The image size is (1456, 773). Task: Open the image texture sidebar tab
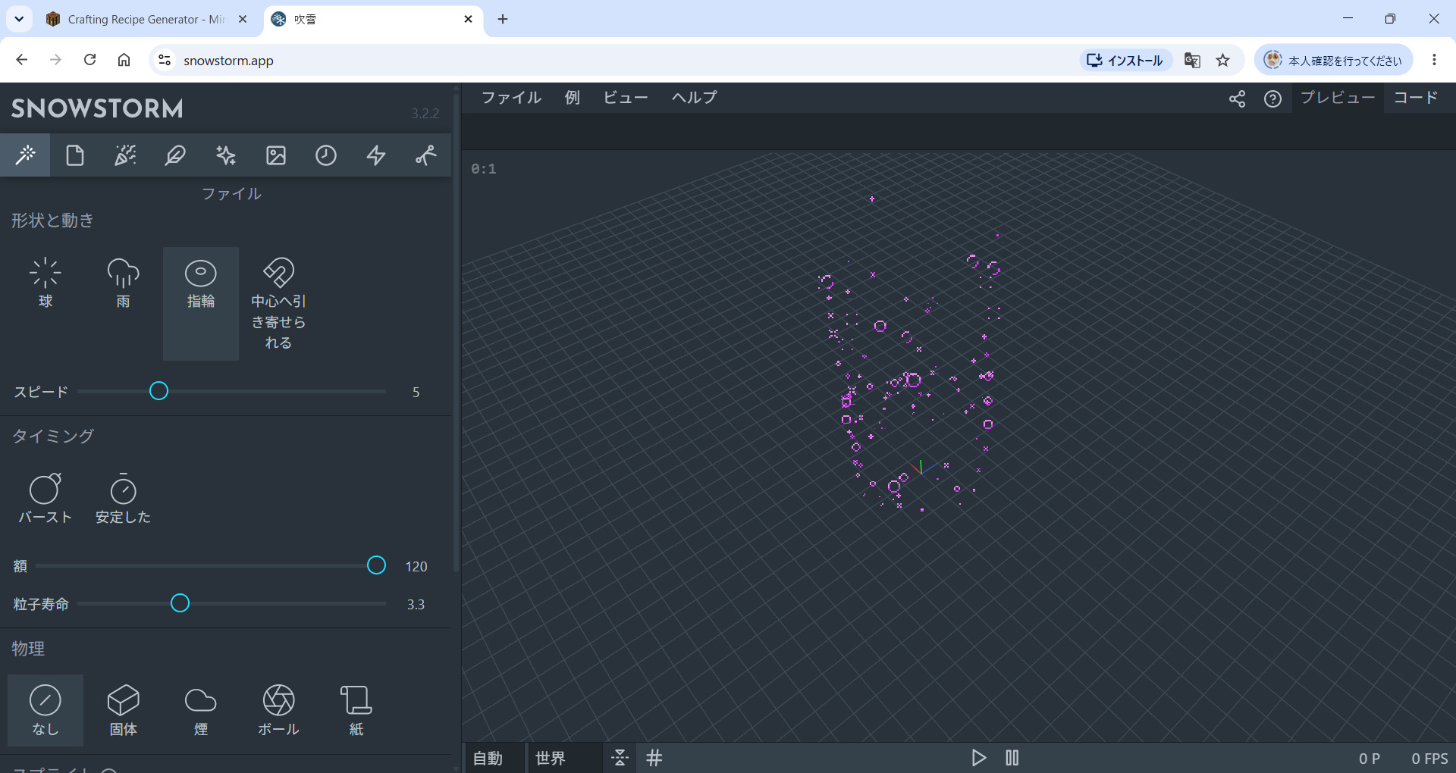click(x=276, y=155)
